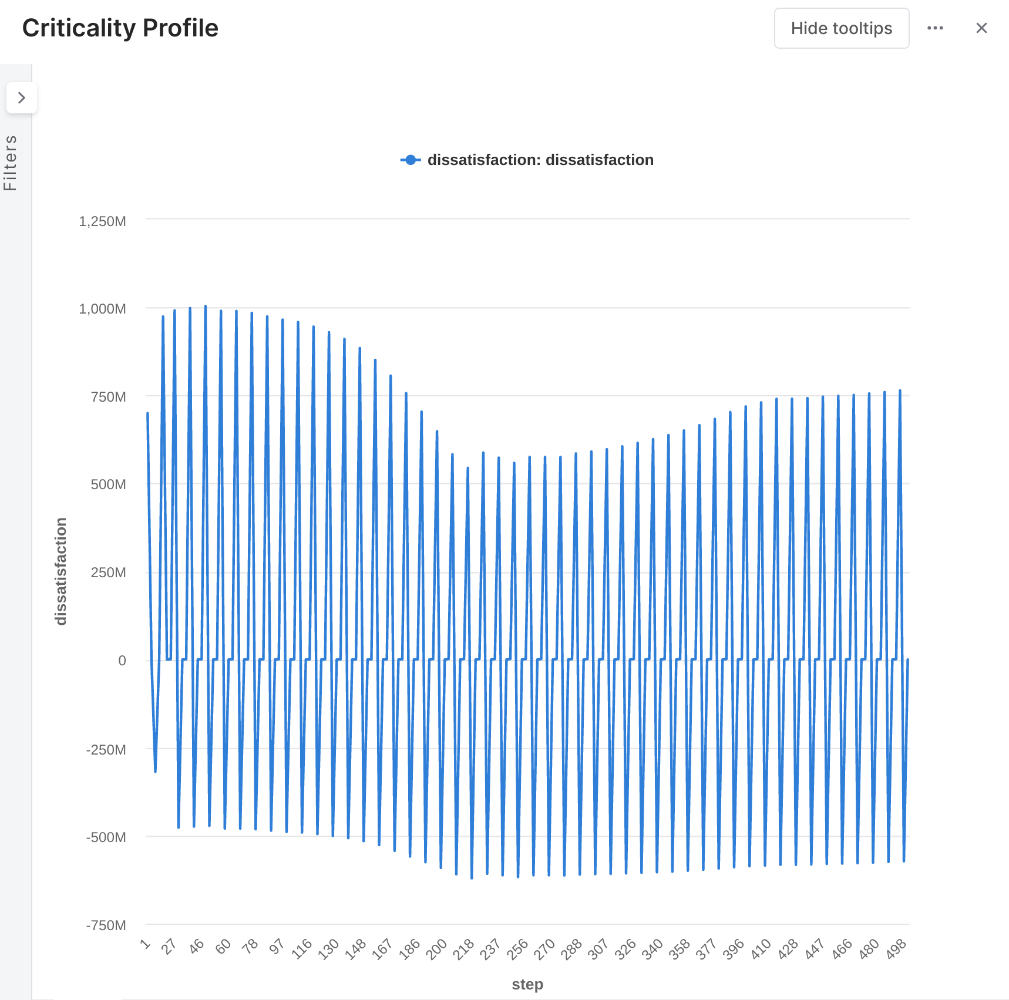The height and width of the screenshot is (1000, 1009).
Task: Click the x-axis tick label 1
Action: tap(146, 944)
